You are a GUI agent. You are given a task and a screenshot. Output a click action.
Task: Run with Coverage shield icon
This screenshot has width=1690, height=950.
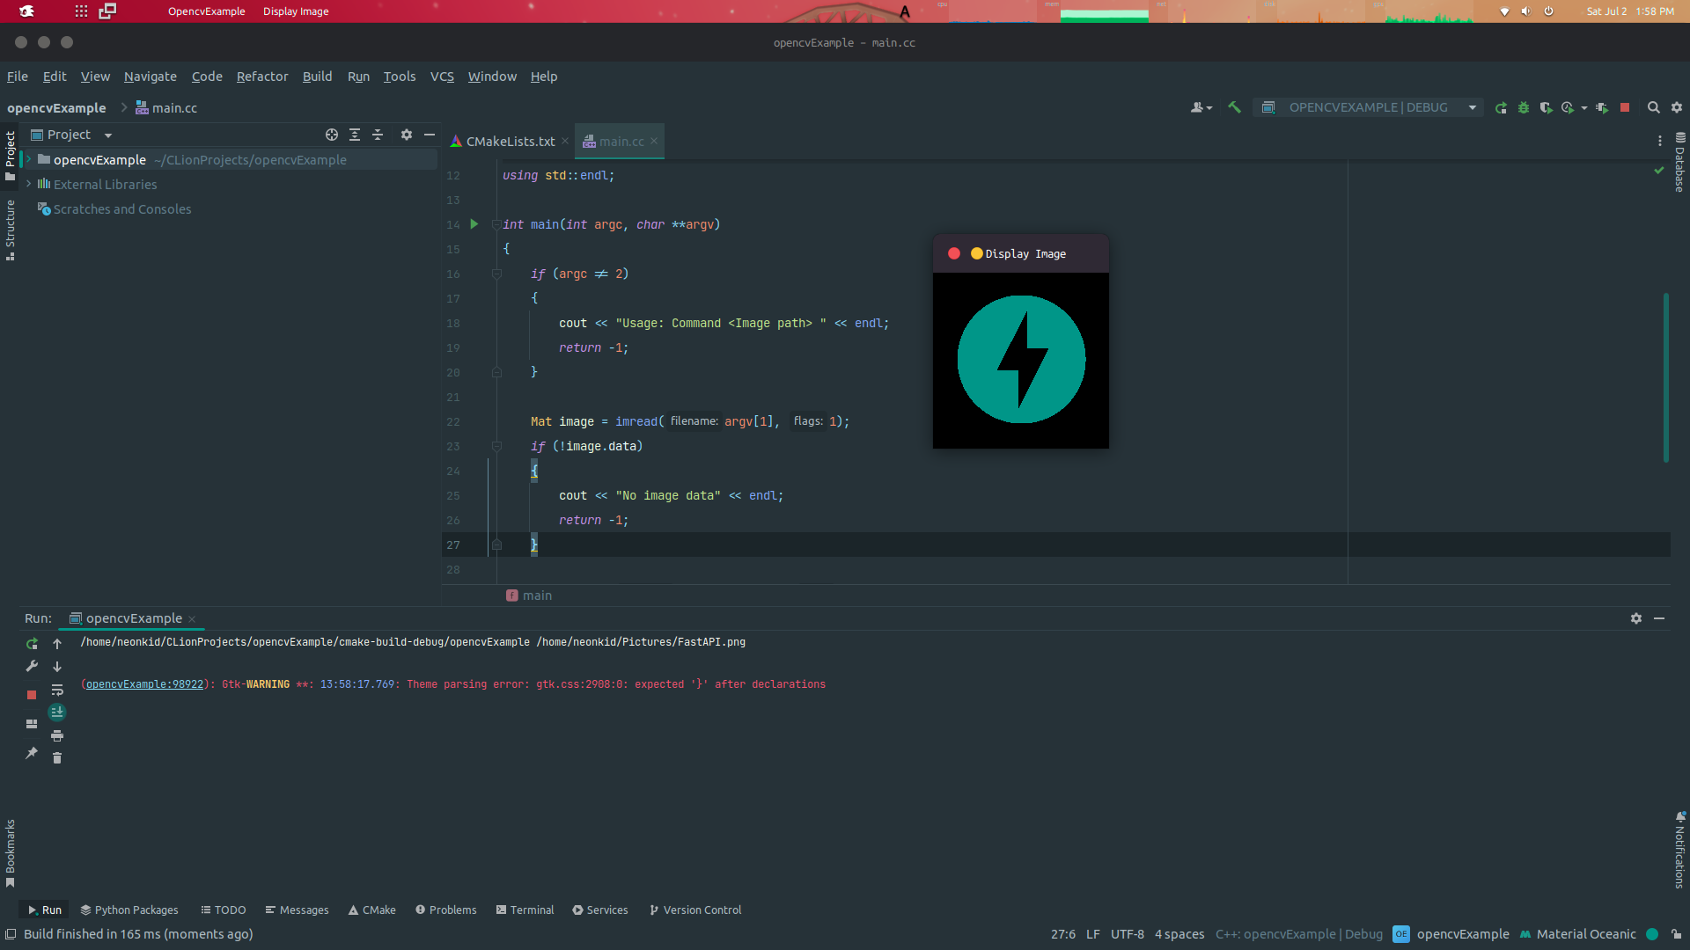1546,107
